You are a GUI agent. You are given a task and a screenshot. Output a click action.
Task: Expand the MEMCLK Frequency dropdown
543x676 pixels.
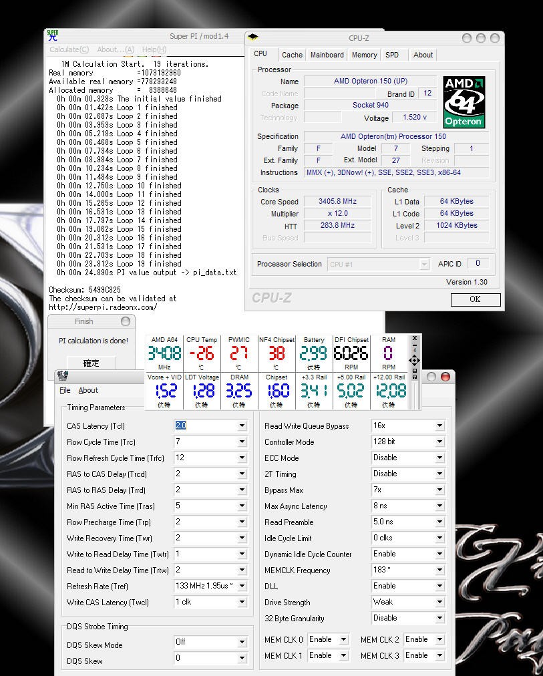pyautogui.click(x=439, y=570)
